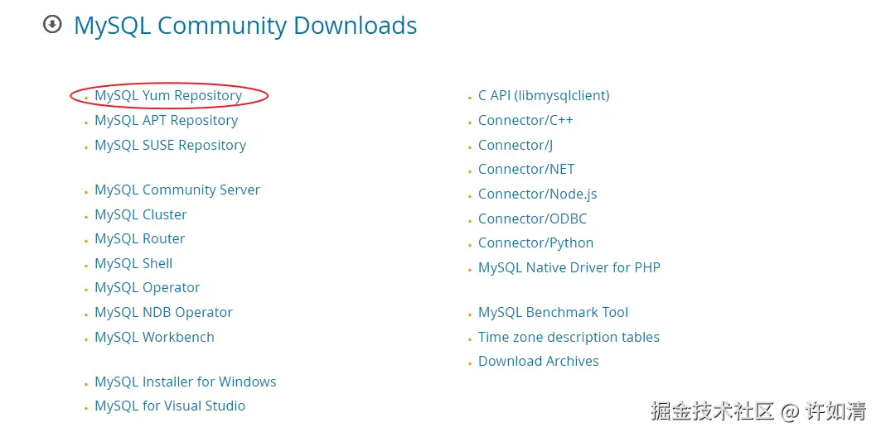Open the Connector/NET link

point(526,170)
